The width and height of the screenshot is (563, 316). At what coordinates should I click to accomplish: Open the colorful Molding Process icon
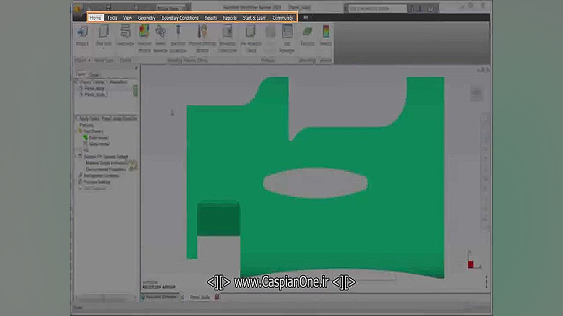click(x=144, y=32)
